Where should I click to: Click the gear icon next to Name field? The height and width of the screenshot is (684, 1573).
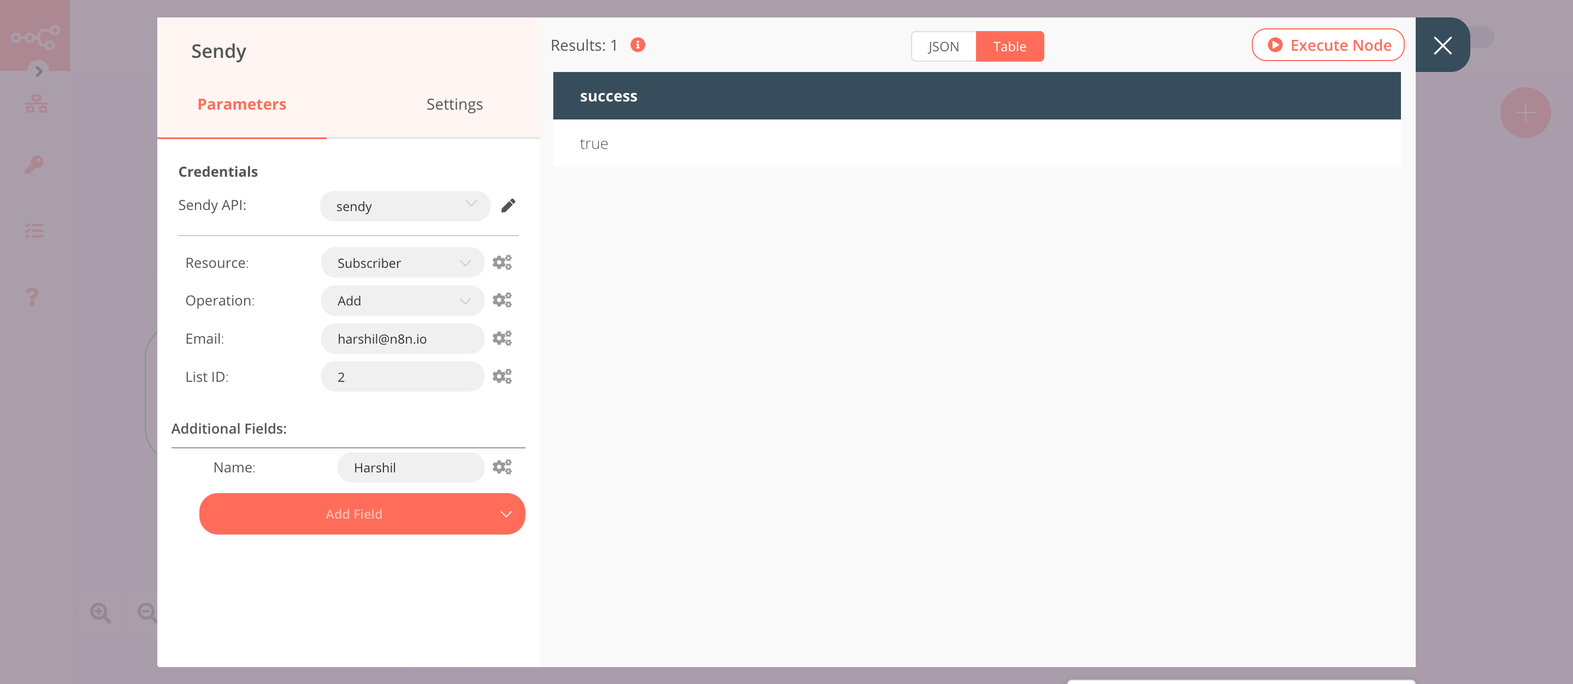[x=502, y=466]
